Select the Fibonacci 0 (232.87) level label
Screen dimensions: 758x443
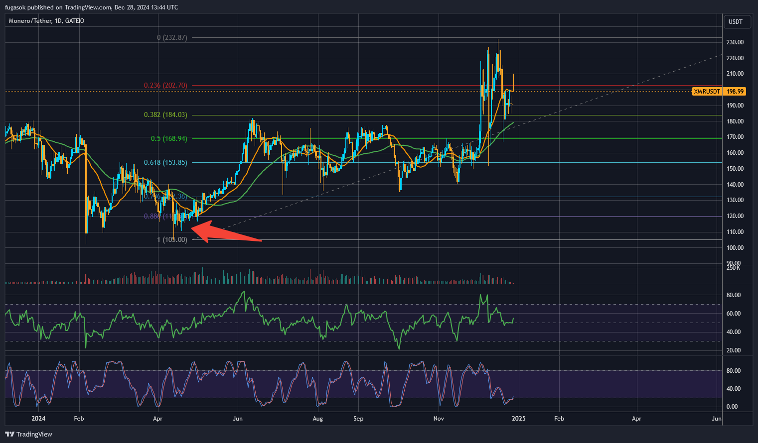tap(172, 37)
